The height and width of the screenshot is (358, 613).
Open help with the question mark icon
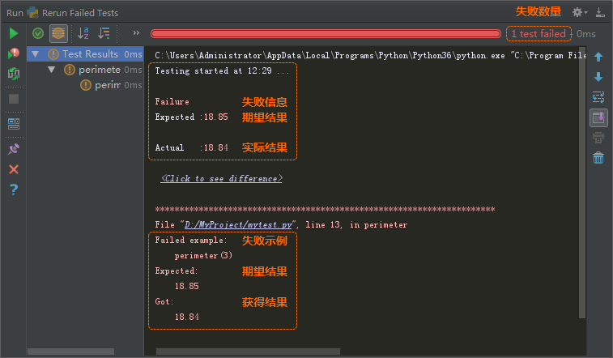click(14, 190)
